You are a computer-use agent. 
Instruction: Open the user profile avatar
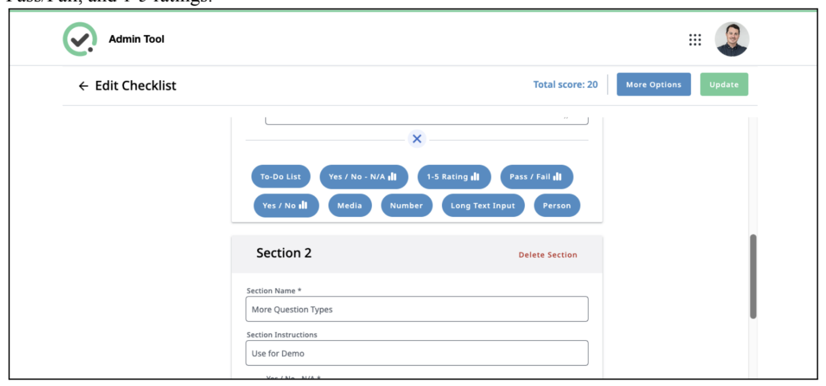tap(732, 39)
